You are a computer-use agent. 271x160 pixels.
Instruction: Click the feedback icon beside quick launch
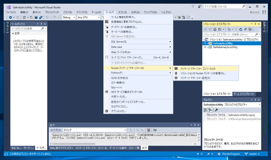coord(200,6)
